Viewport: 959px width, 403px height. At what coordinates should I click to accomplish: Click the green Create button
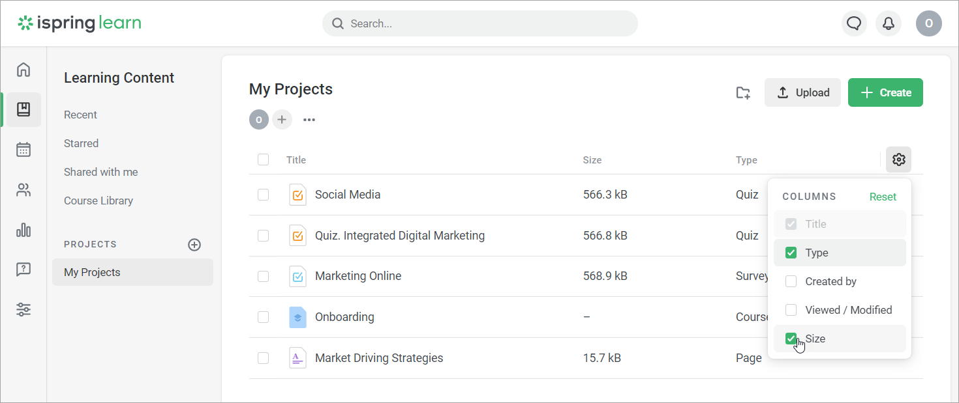(x=885, y=92)
